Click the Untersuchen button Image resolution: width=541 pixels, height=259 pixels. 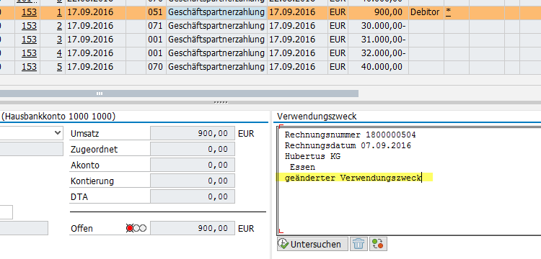pos(312,244)
